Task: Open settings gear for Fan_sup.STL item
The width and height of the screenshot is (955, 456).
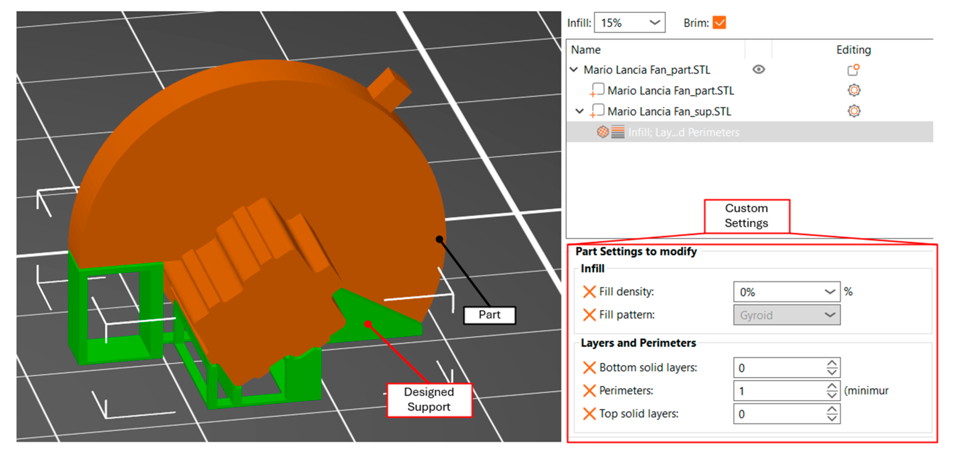Action: 854,111
